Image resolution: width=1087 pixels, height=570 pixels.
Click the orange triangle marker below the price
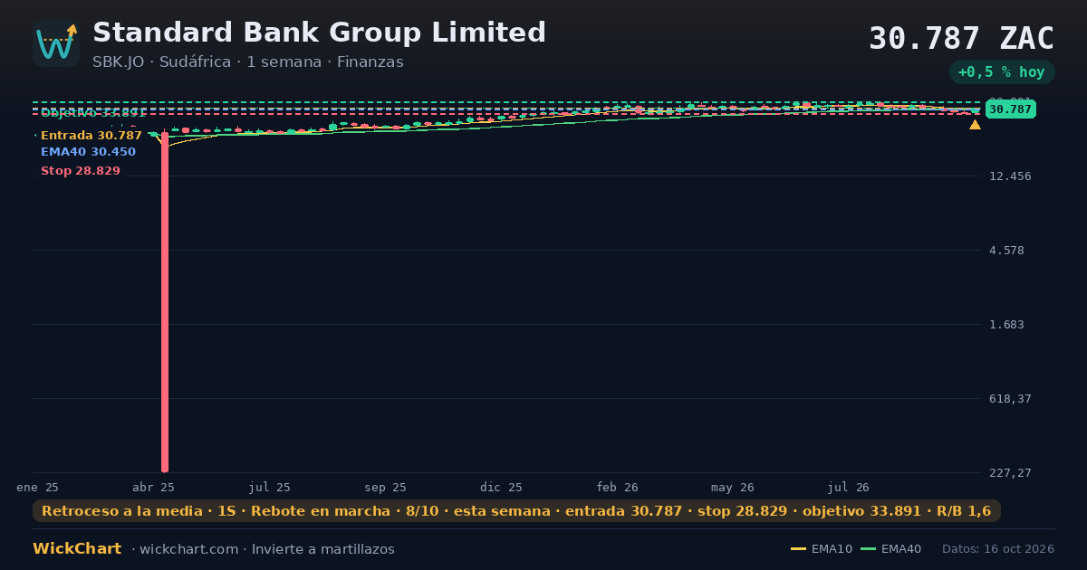tap(975, 125)
